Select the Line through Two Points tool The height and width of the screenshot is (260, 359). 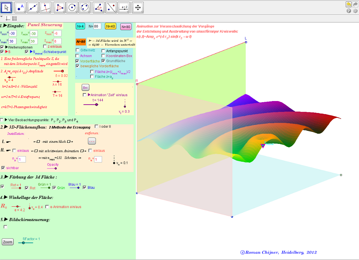point(33,7)
